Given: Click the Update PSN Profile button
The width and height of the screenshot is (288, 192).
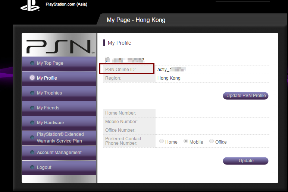Looking at the screenshot, I should tap(245, 96).
